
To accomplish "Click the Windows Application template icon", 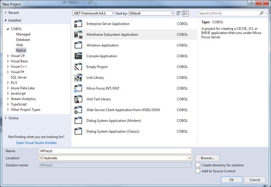I will click(78, 45).
